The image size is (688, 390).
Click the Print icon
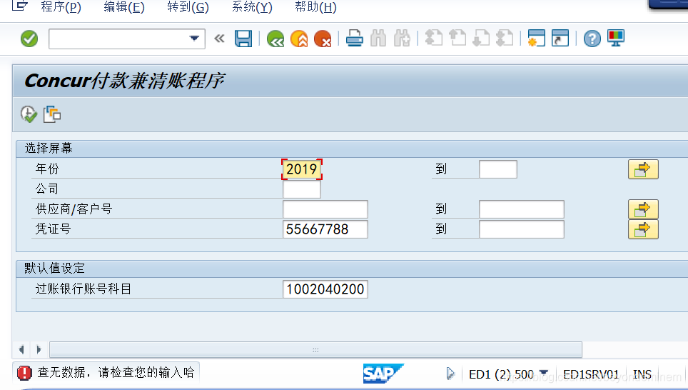pyautogui.click(x=355, y=38)
